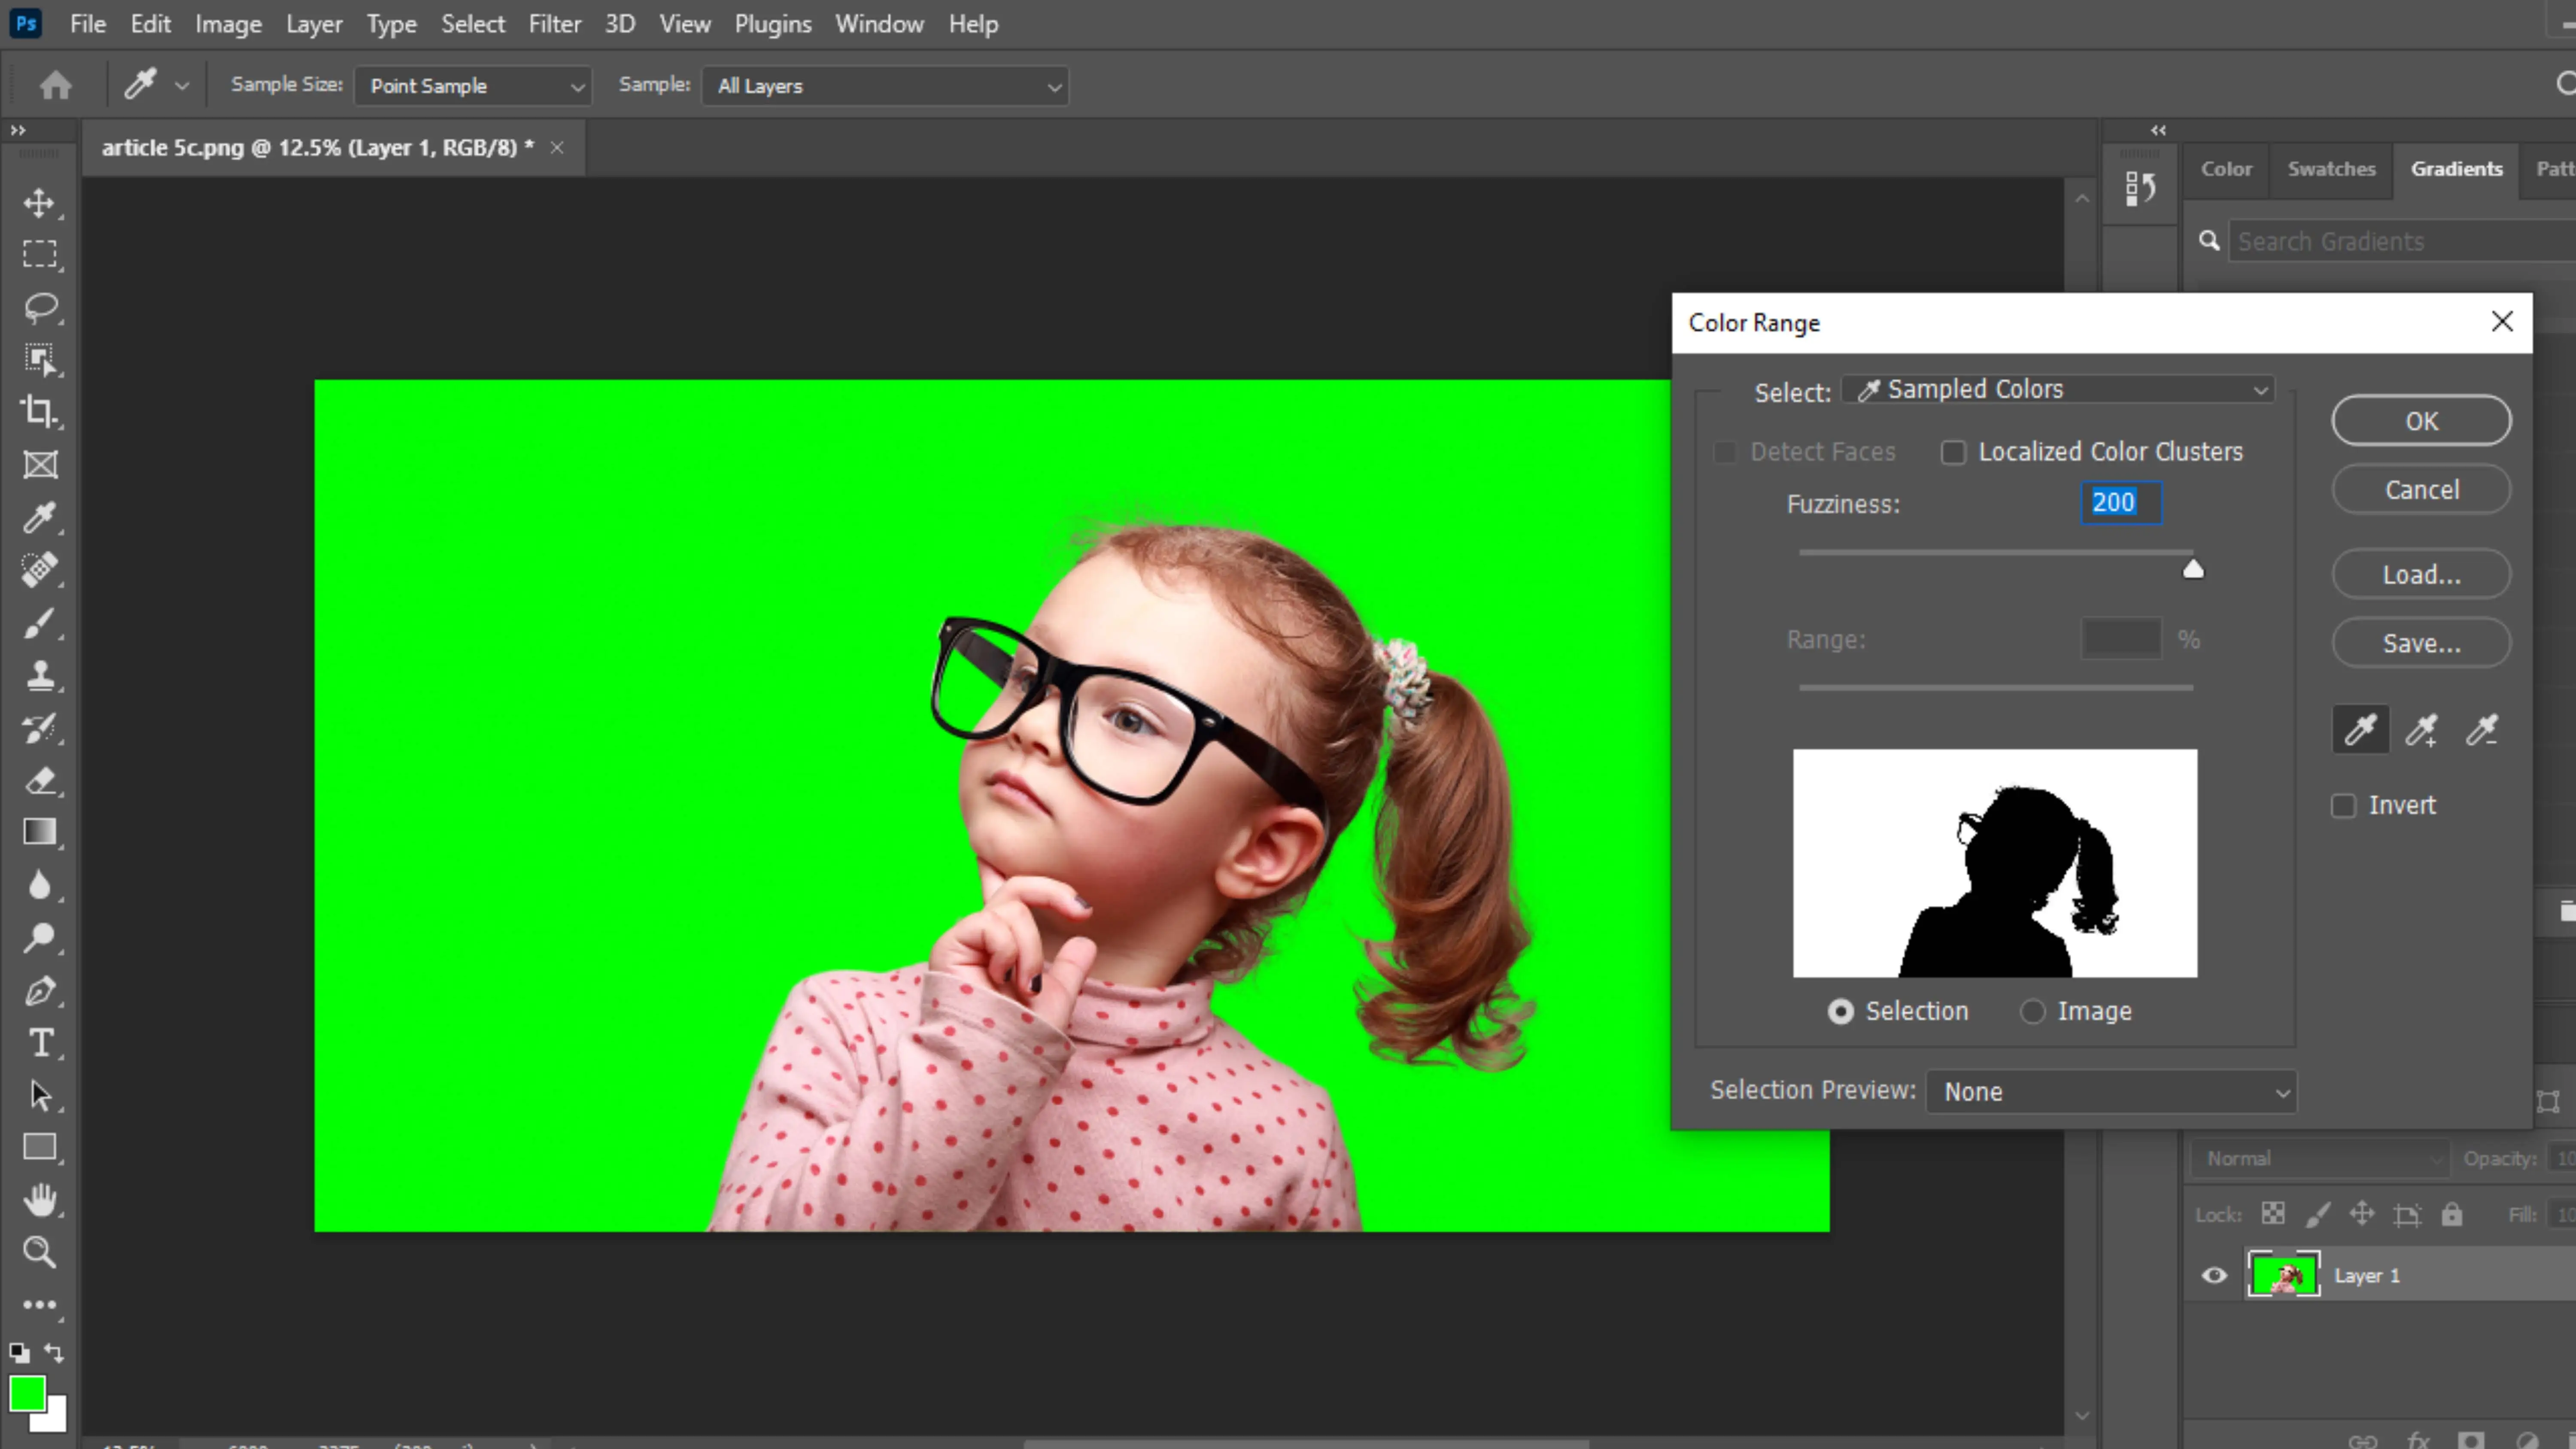Hide Layer 1 with eye icon
The image size is (2576, 1449).
(2215, 1275)
